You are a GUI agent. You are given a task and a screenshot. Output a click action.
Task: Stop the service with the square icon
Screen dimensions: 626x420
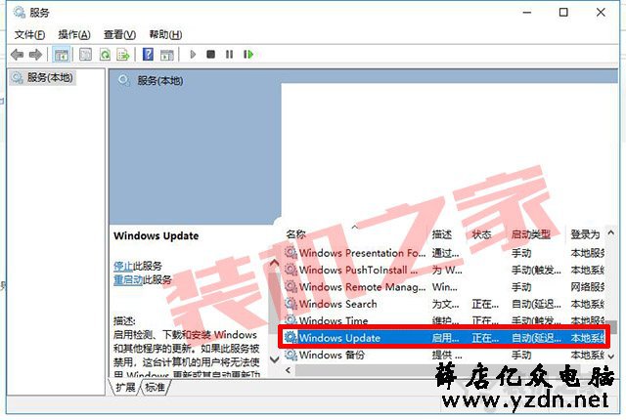[x=211, y=54]
